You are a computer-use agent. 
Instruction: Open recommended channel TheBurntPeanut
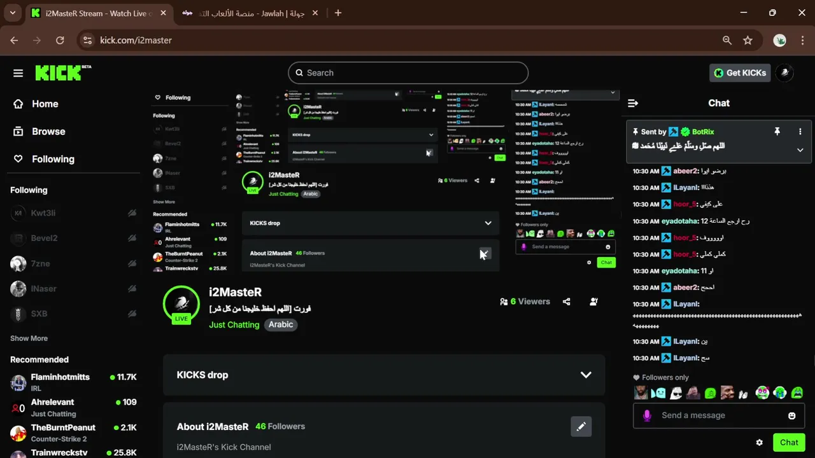coord(73,433)
